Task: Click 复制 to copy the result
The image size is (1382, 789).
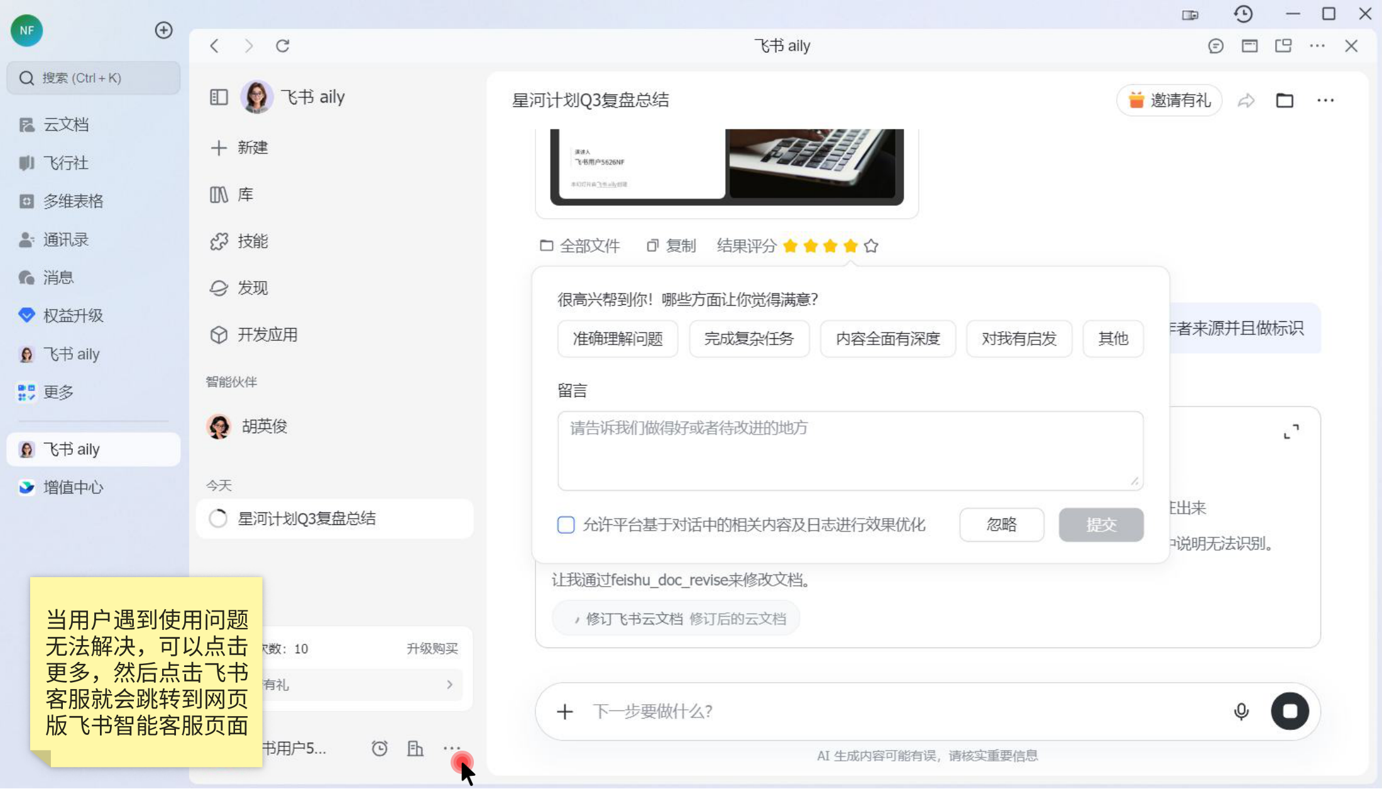Action: tap(671, 246)
